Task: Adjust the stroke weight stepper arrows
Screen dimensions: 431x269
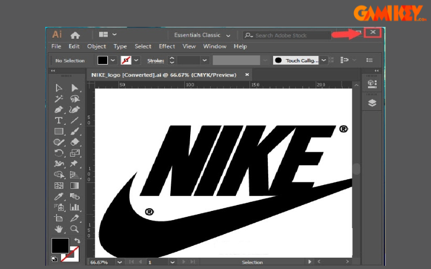Action: pyautogui.click(x=172, y=60)
